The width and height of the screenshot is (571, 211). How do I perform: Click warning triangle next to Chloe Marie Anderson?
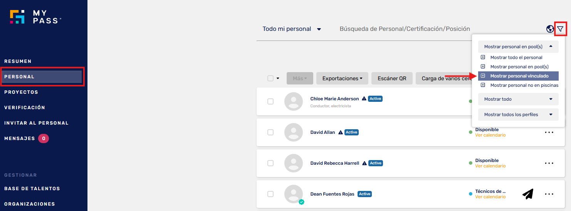pyautogui.click(x=364, y=99)
